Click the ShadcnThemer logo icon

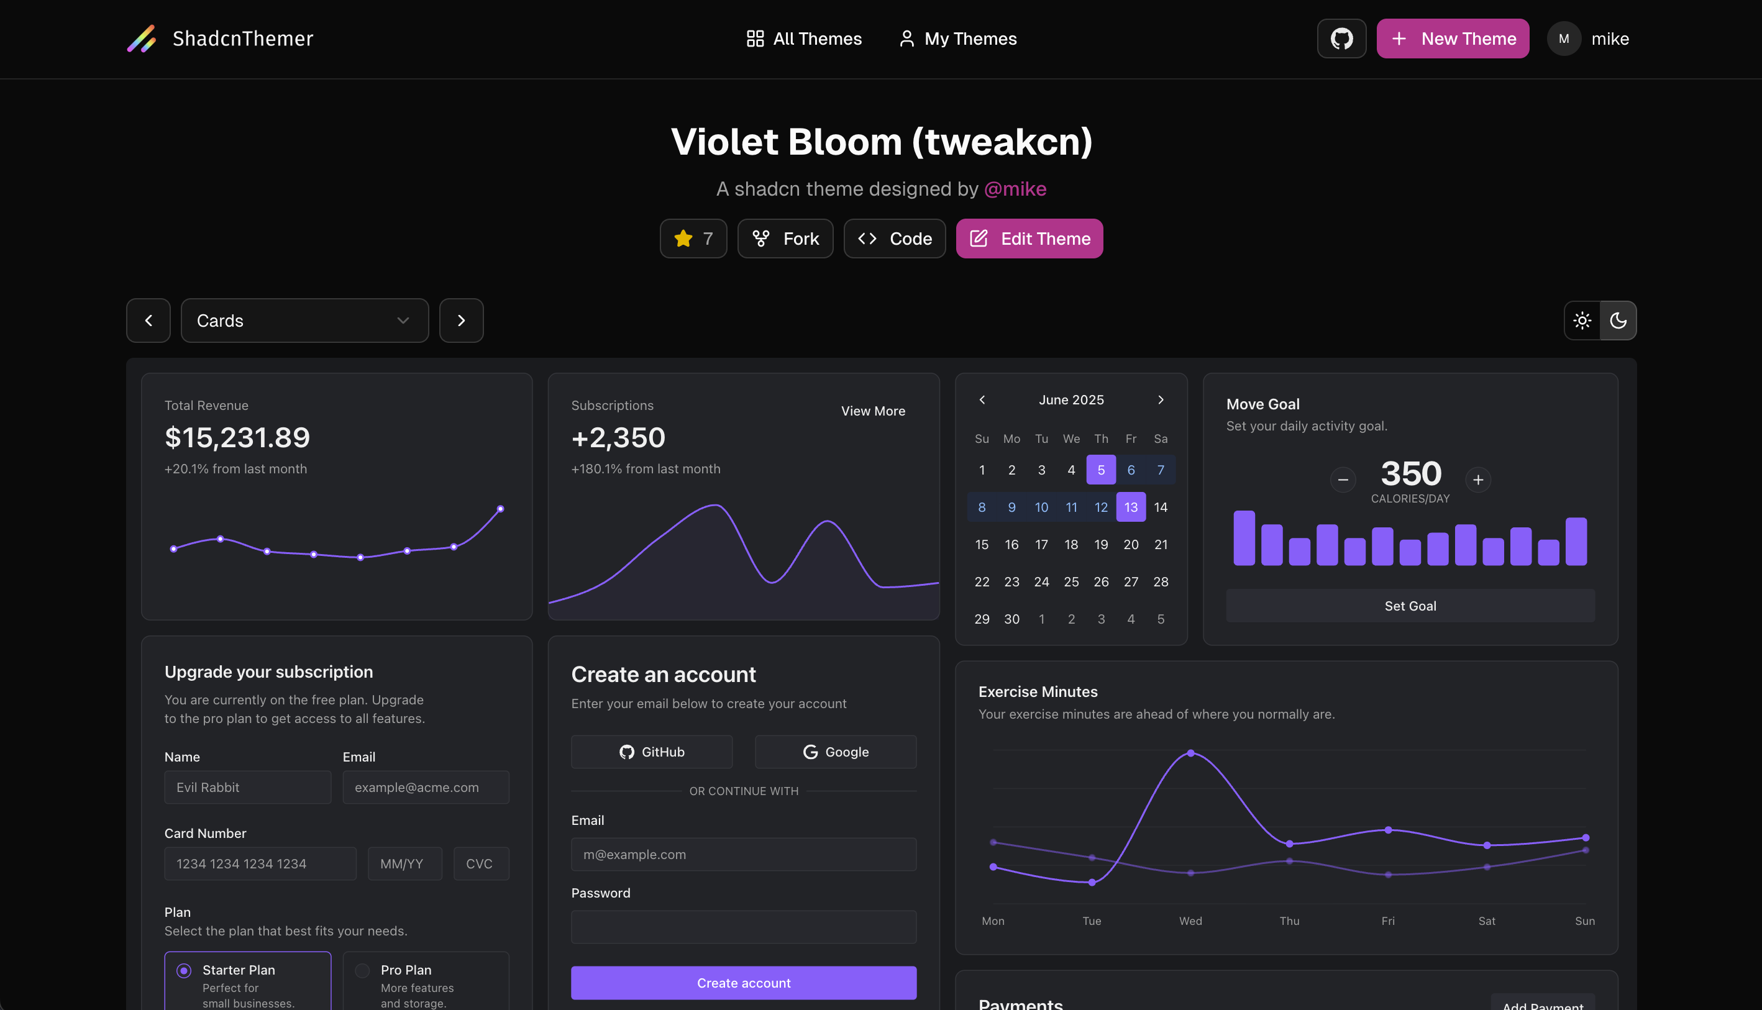pyautogui.click(x=142, y=39)
